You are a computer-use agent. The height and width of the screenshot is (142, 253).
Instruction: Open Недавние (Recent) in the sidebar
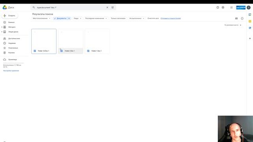click(x=12, y=43)
